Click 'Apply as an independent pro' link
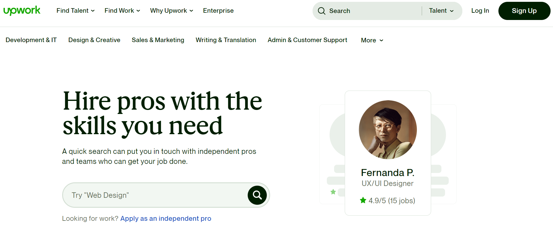The width and height of the screenshot is (553, 232). (166, 218)
